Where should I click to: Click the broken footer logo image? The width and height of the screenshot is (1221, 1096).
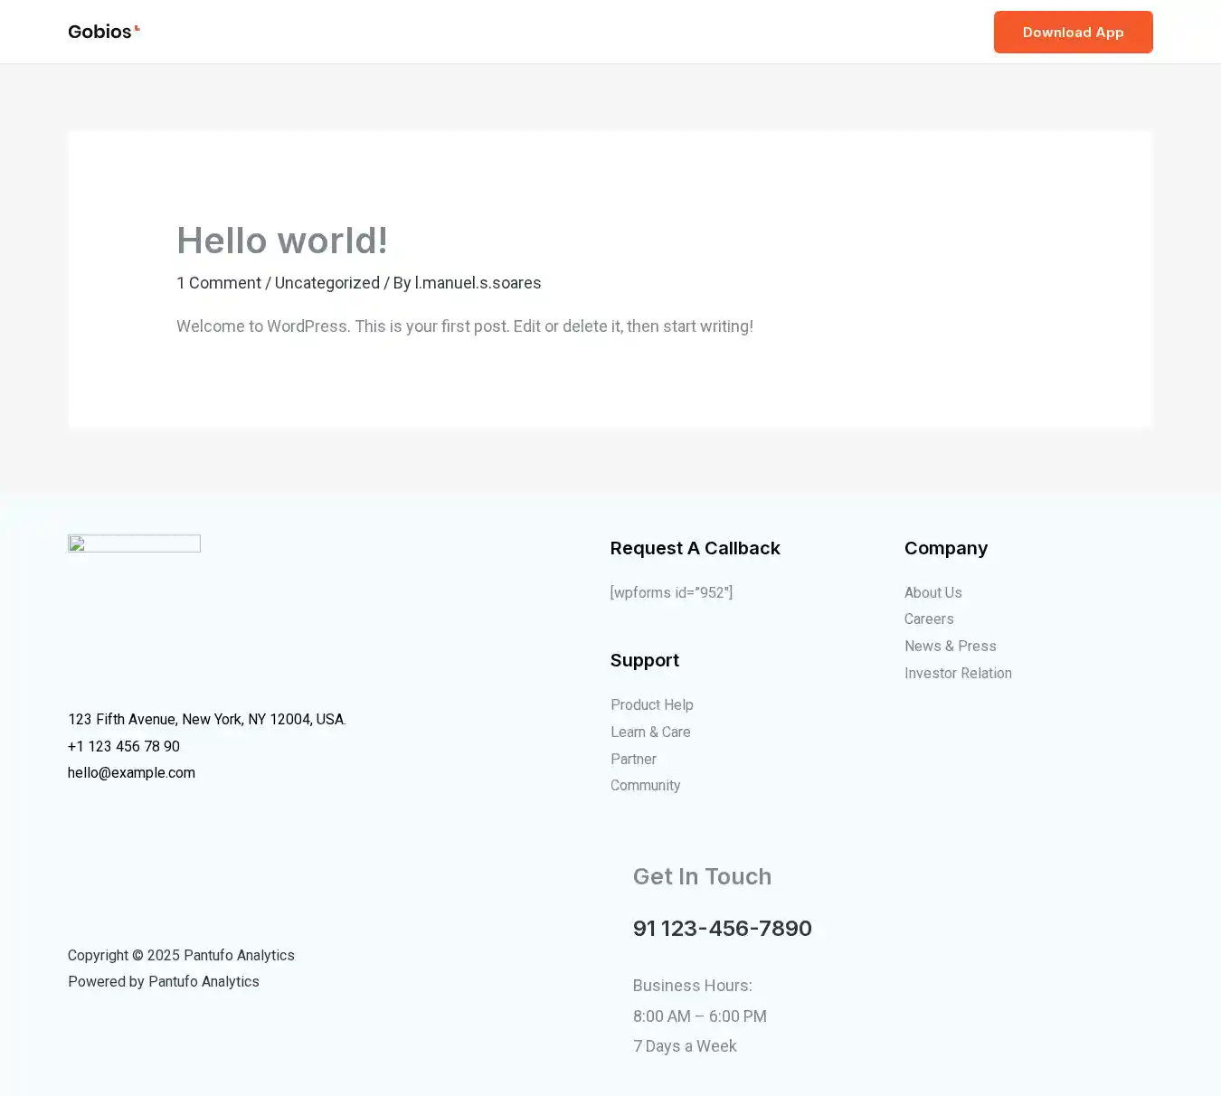(134, 543)
